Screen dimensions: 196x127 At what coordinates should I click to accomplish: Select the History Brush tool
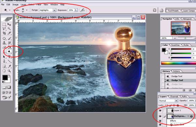9,43
